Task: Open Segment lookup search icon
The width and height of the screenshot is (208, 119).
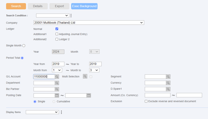Action: click(168, 77)
